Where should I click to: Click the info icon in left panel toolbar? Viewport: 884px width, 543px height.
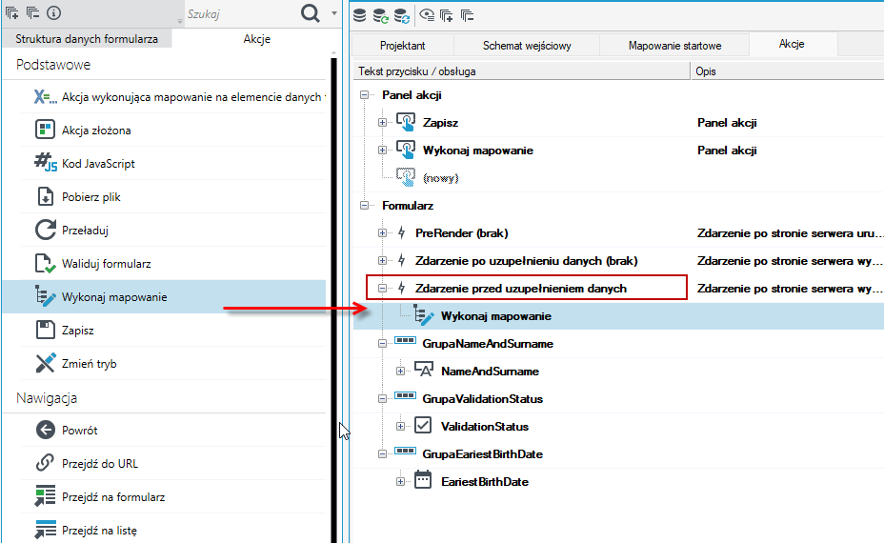(x=53, y=13)
